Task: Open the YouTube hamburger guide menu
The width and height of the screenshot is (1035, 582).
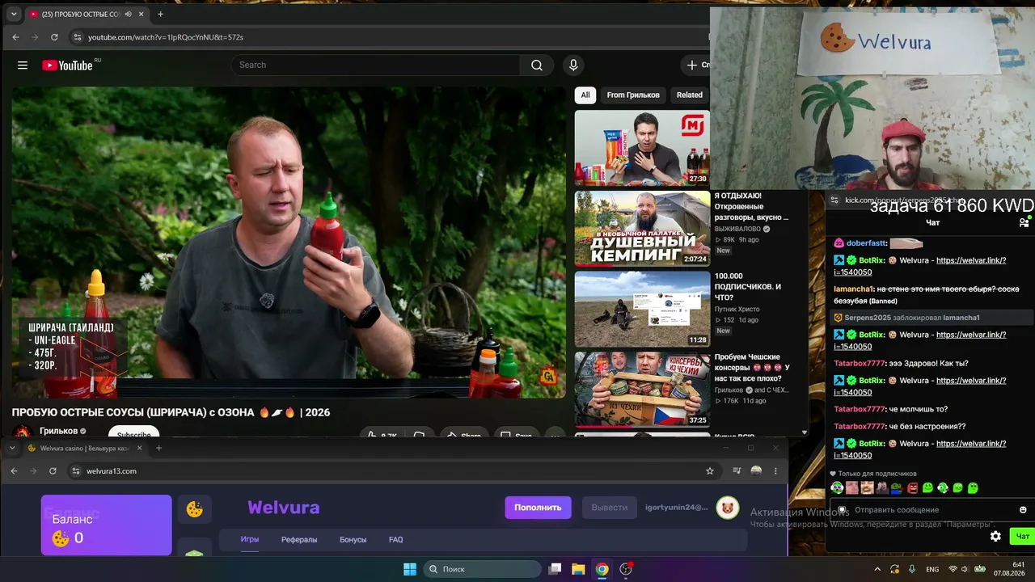Action: 23,65
